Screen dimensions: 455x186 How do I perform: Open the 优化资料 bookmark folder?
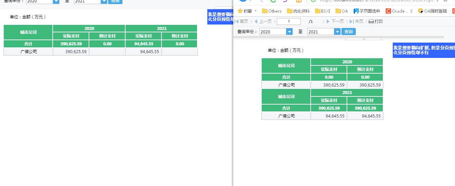[x=298, y=11]
